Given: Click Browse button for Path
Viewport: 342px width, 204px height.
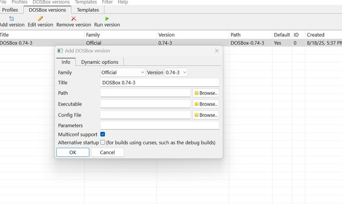Looking at the screenshot, I should tap(206, 93).
